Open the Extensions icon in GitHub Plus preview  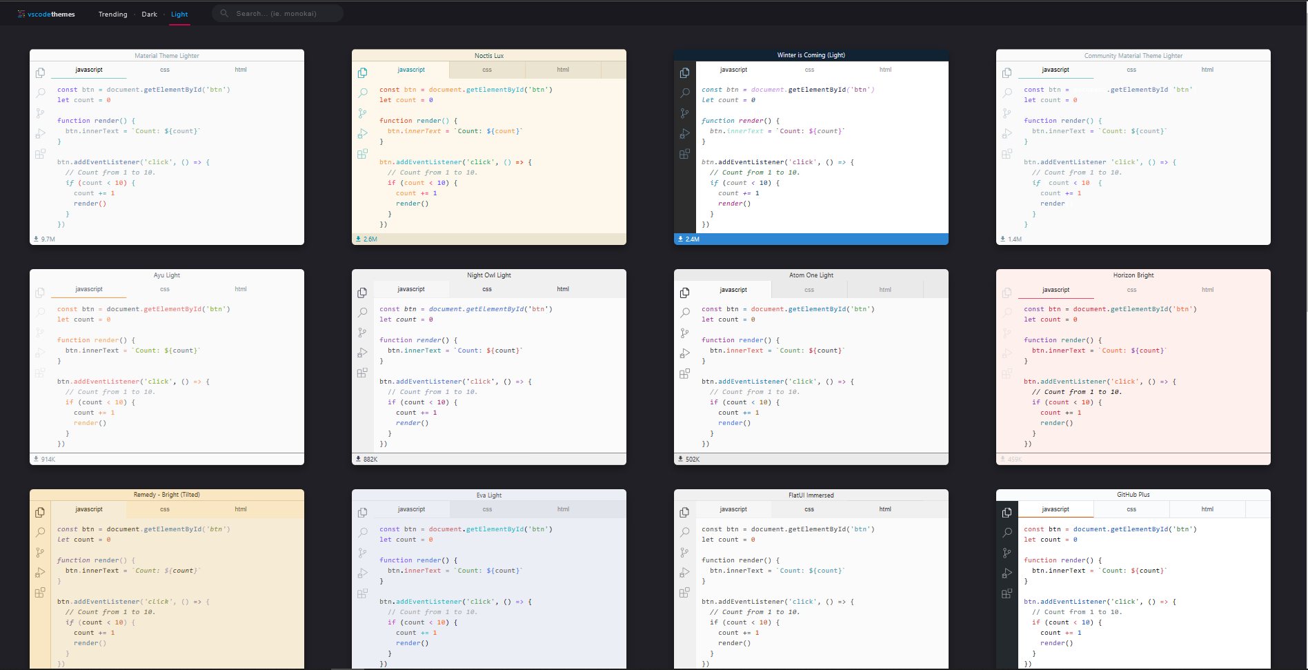tap(1007, 593)
